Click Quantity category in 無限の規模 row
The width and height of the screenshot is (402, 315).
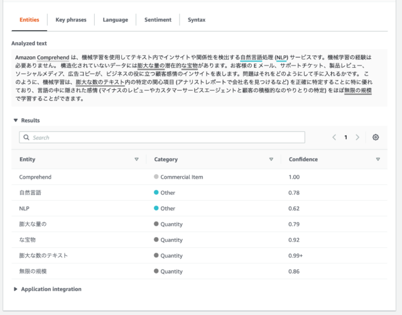(x=171, y=272)
